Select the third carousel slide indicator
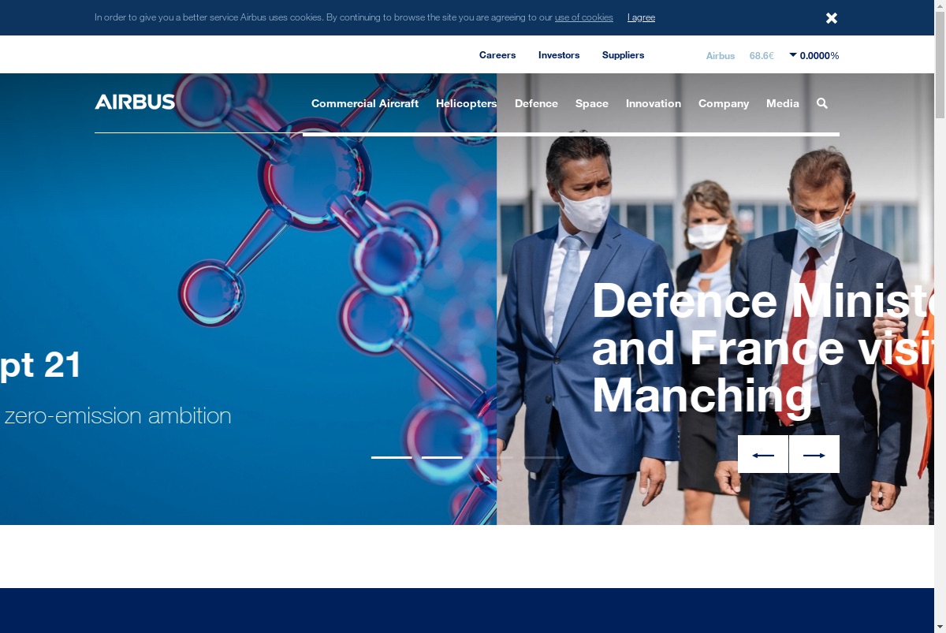The width and height of the screenshot is (946, 633). pyautogui.click(x=493, y=457)
